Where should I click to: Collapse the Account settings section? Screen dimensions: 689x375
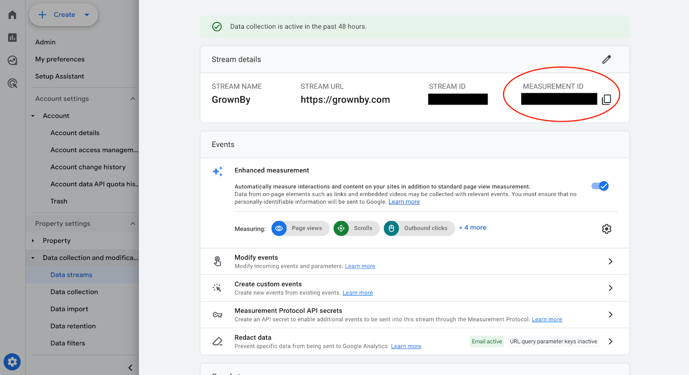[133, 99]
